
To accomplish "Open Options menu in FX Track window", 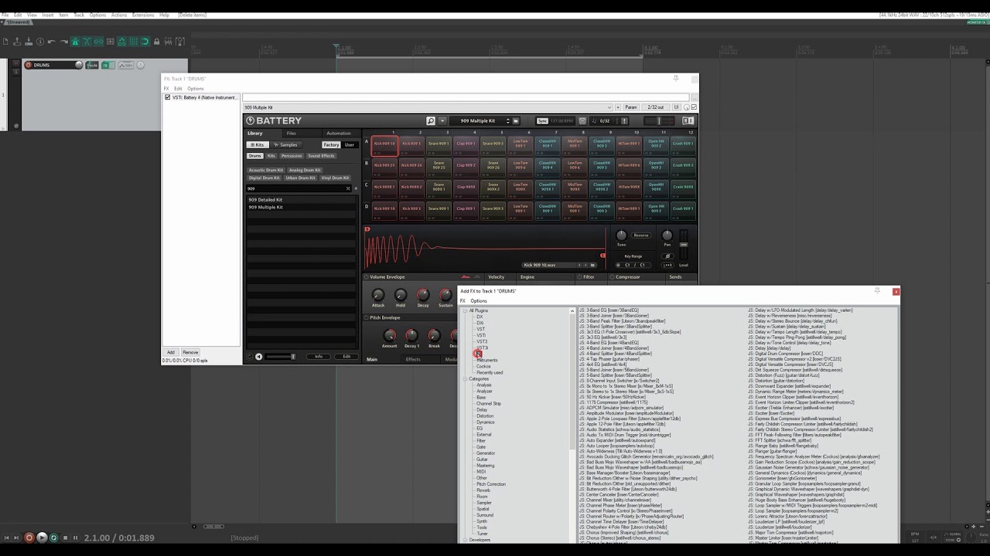I will click(x=196, y=88).
